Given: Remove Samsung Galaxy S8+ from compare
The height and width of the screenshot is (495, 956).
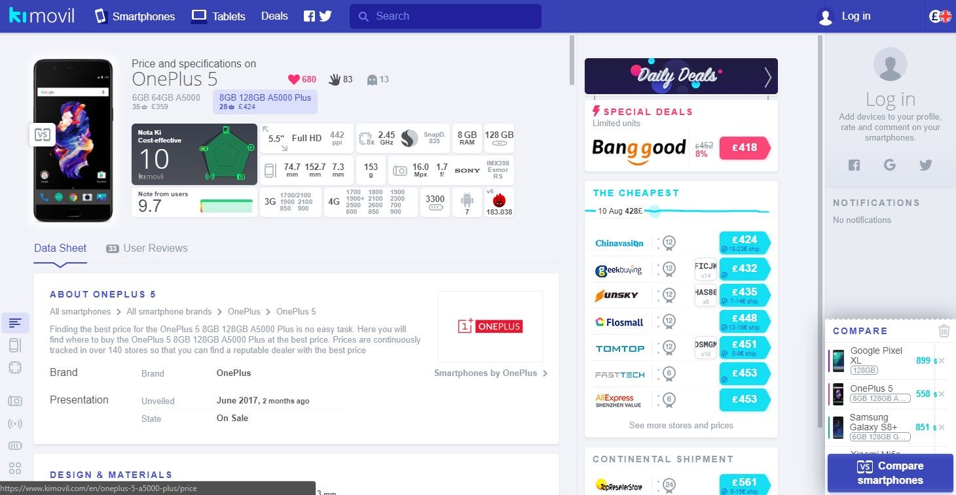Looking at the screenshot, I should pyautogui.click(x=942, y=427).
